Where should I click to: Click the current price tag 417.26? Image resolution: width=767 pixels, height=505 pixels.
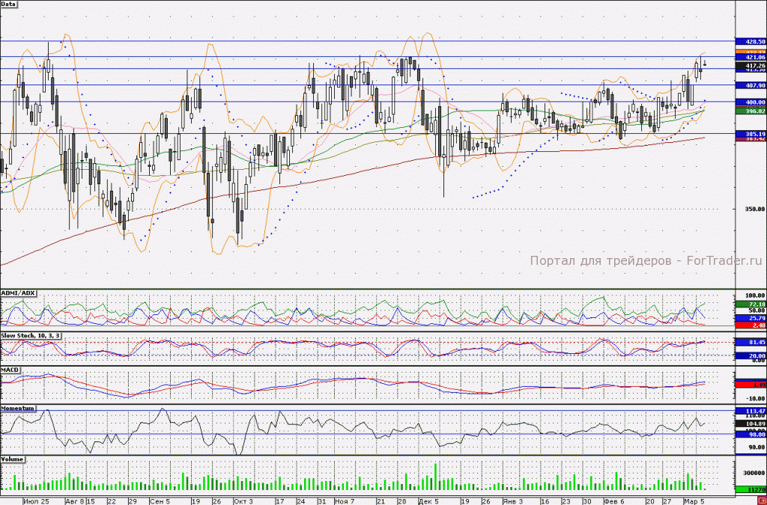pos(751,66)
